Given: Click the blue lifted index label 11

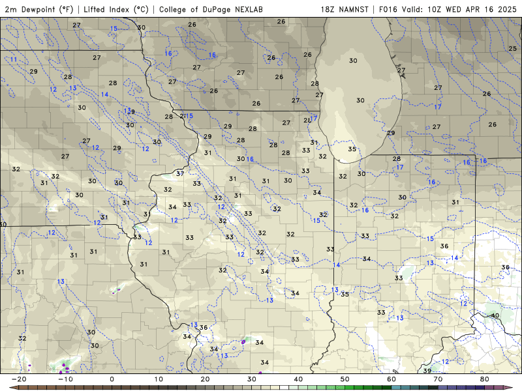Looking at the screenshot, I should click(x=13, y=59).
